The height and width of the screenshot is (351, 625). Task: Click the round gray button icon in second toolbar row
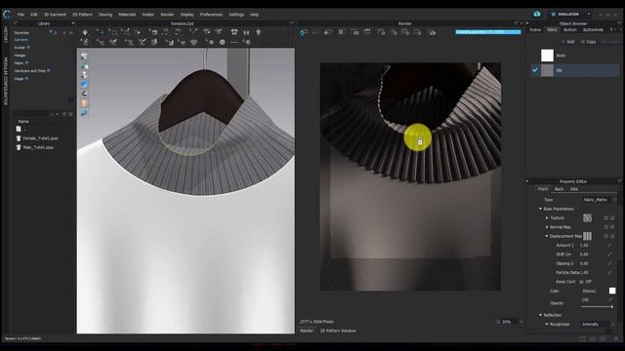coord(223,42)
